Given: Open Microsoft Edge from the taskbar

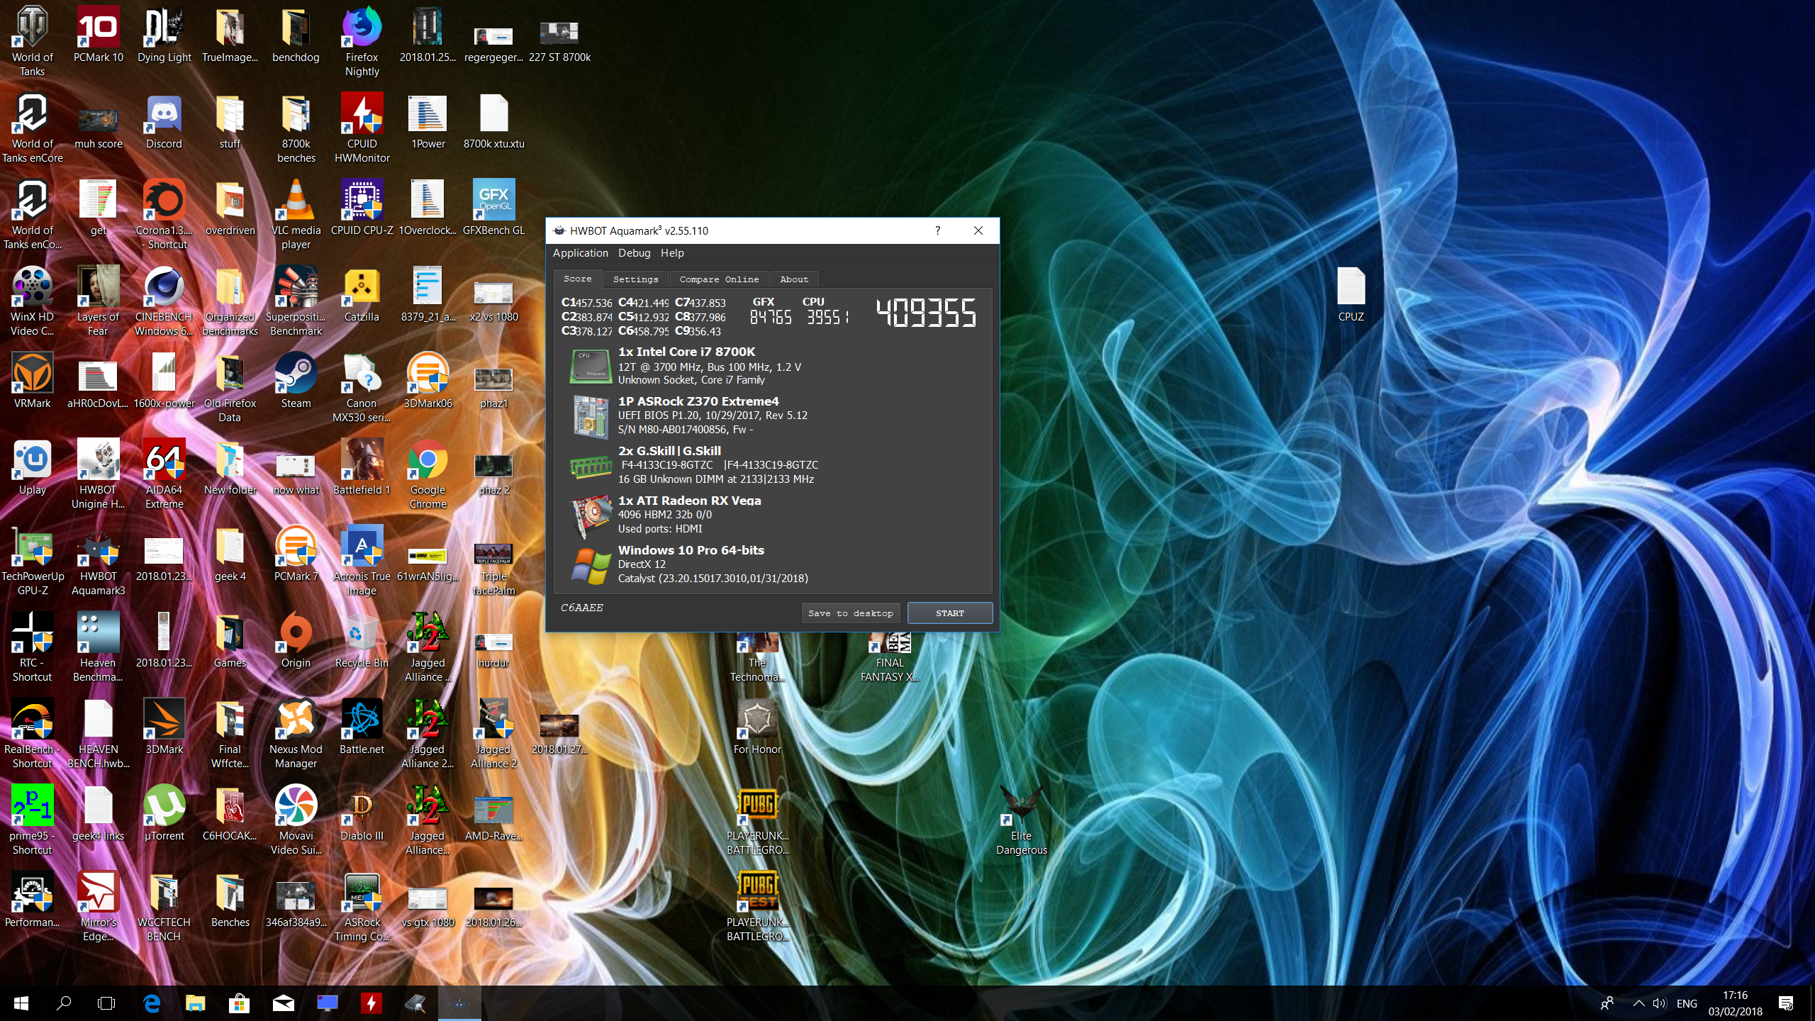Looking at the screenshot, I should (x=152, y=1003).
